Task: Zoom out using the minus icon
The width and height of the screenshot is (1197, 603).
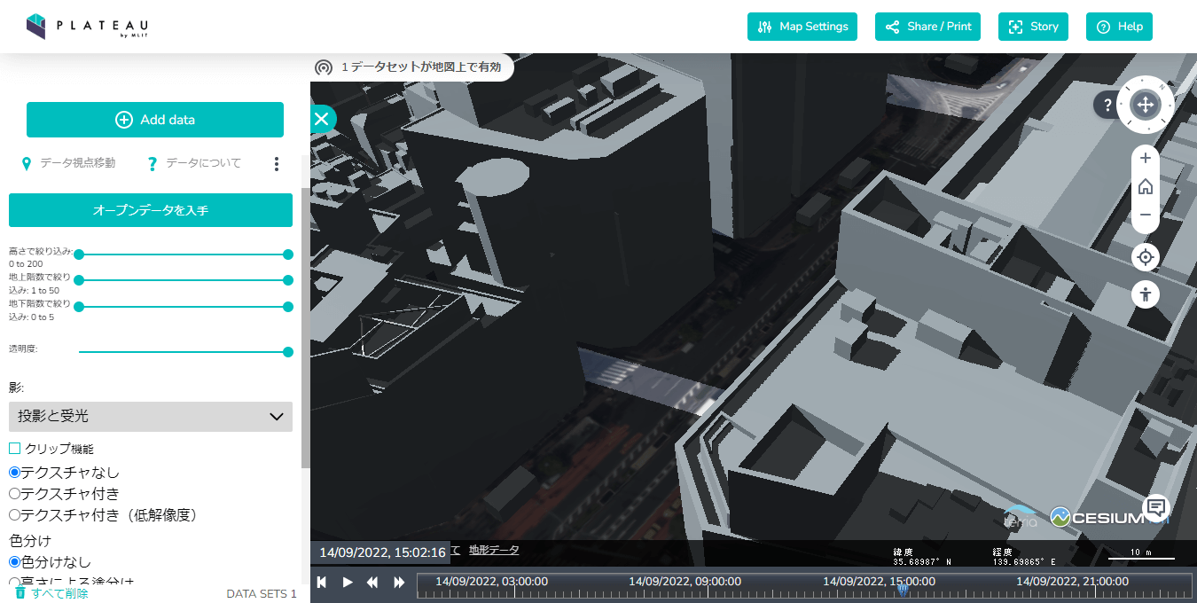Action: pyautogui.click(x=1145, y=215)
